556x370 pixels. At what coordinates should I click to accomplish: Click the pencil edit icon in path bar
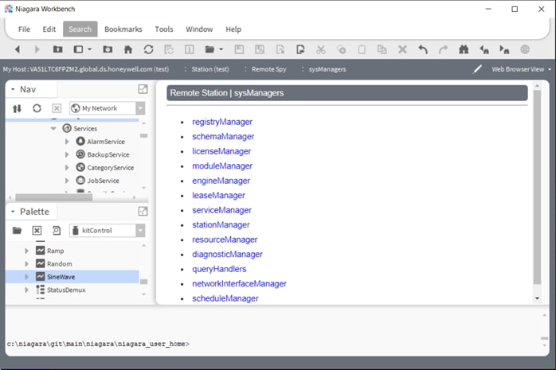pyautogui.click(x=478, y=69)
